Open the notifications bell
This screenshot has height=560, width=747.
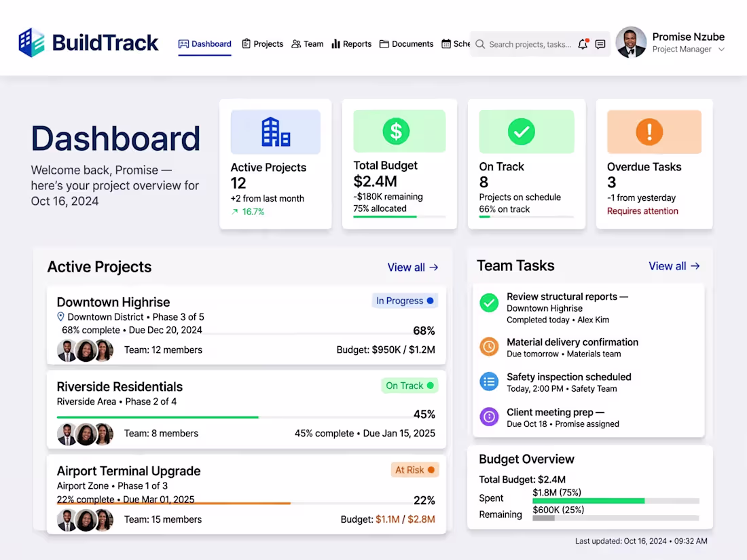pos(583,44)
